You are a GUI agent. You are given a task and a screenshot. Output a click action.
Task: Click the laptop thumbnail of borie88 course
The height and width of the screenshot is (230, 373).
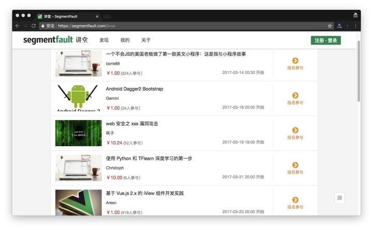pyautogui.click(x=79, y=63)
